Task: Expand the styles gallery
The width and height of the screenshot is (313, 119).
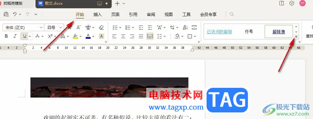Action: pos(296,37)
